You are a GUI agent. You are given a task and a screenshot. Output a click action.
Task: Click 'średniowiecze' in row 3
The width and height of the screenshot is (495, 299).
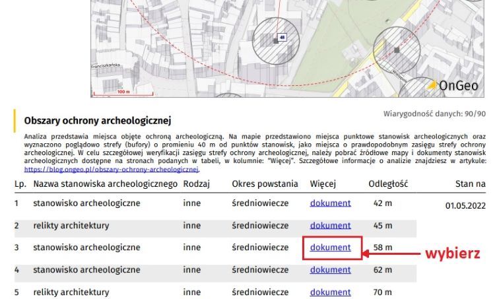point(260,248)
